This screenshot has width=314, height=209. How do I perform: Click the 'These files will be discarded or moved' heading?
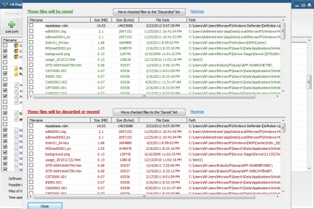click(63, 111)
